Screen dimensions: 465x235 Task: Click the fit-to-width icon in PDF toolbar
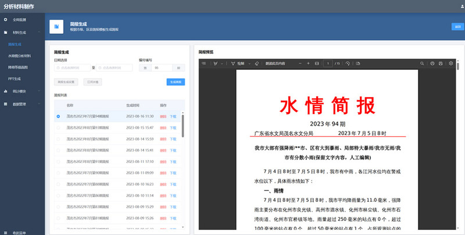(317, 63)
